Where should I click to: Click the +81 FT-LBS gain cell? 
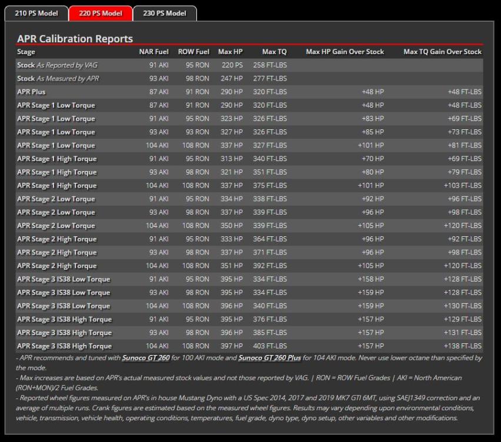click(465, 146)
